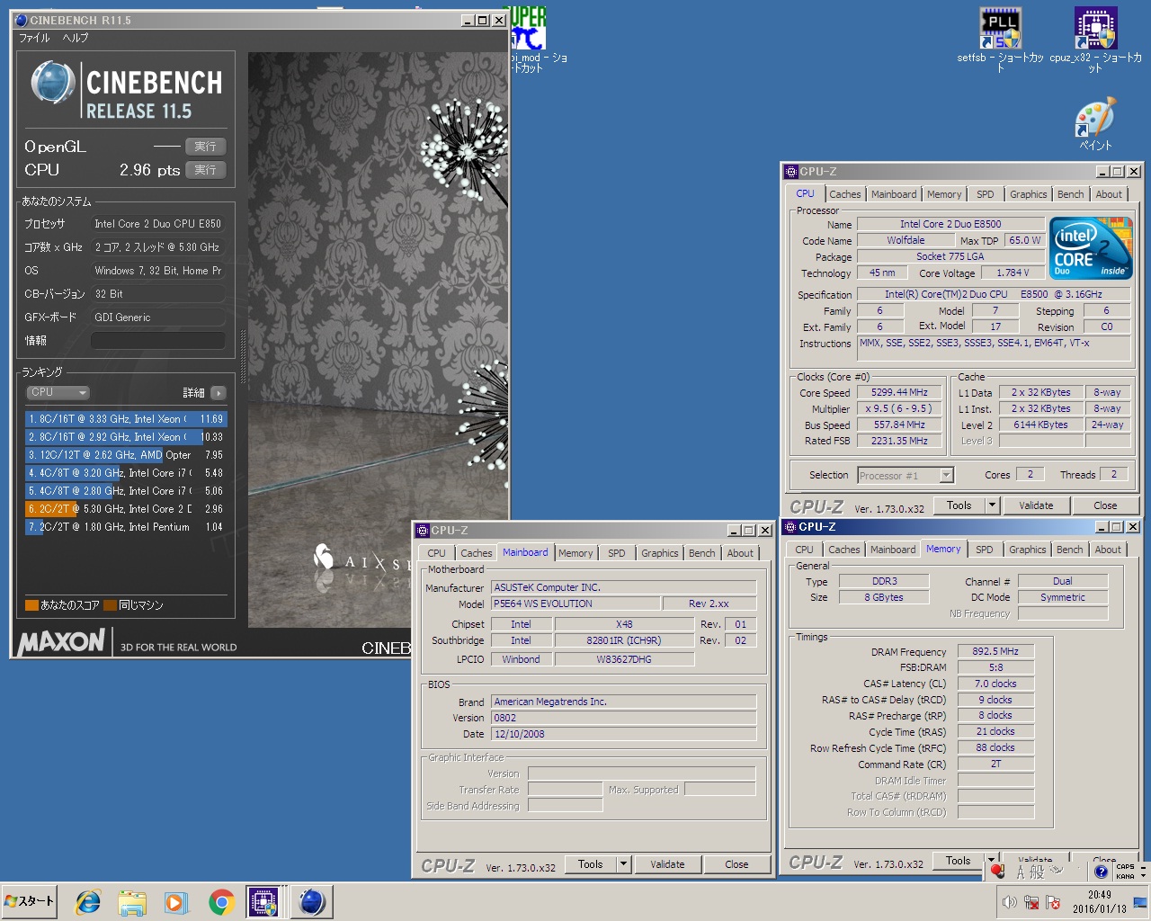The width and height of the screenshot is (1151, 921).
Task: Open Windows Media Player from the taskbar
Action: pyautogui.click(x=176, y=902)
